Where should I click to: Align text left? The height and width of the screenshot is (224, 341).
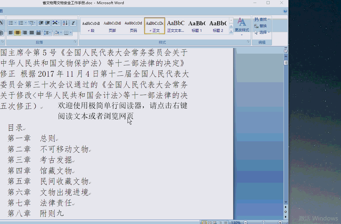tap(11, 33)
